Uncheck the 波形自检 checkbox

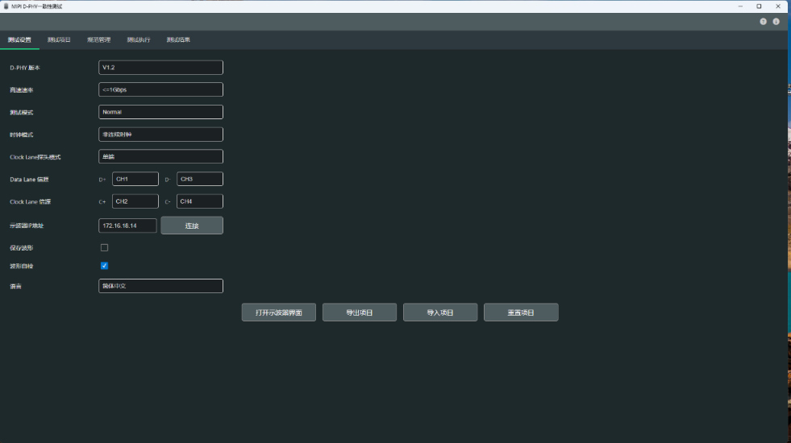(x=105, y=266)
